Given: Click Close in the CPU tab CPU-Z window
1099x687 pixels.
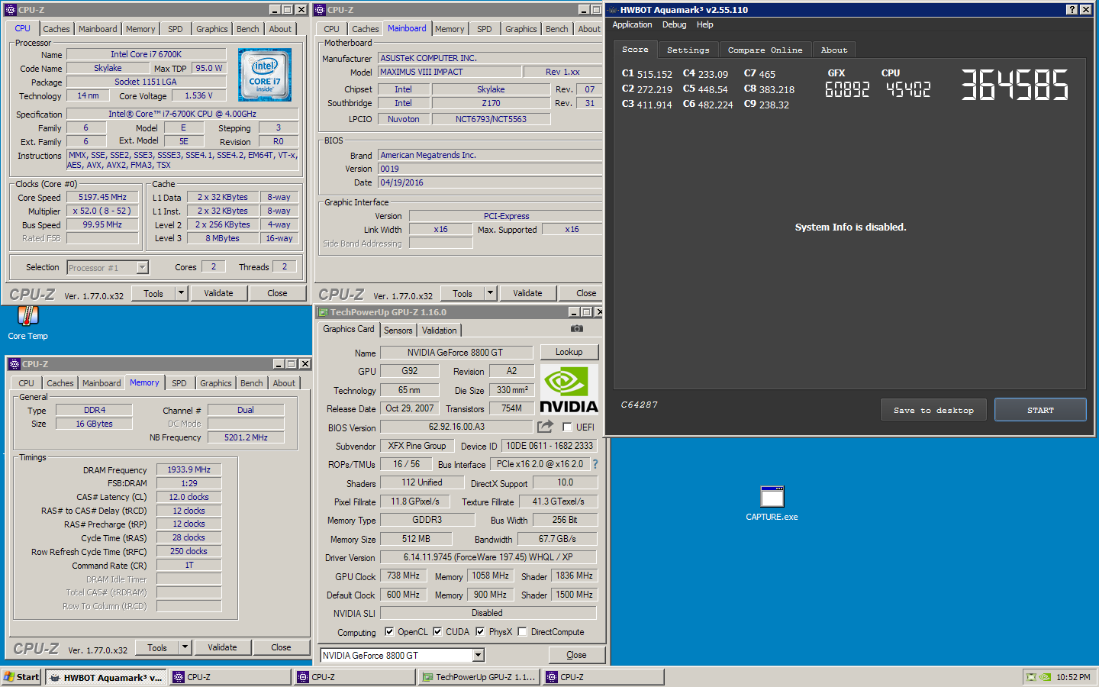Looking at the screenshot, I should click(277, 293).
